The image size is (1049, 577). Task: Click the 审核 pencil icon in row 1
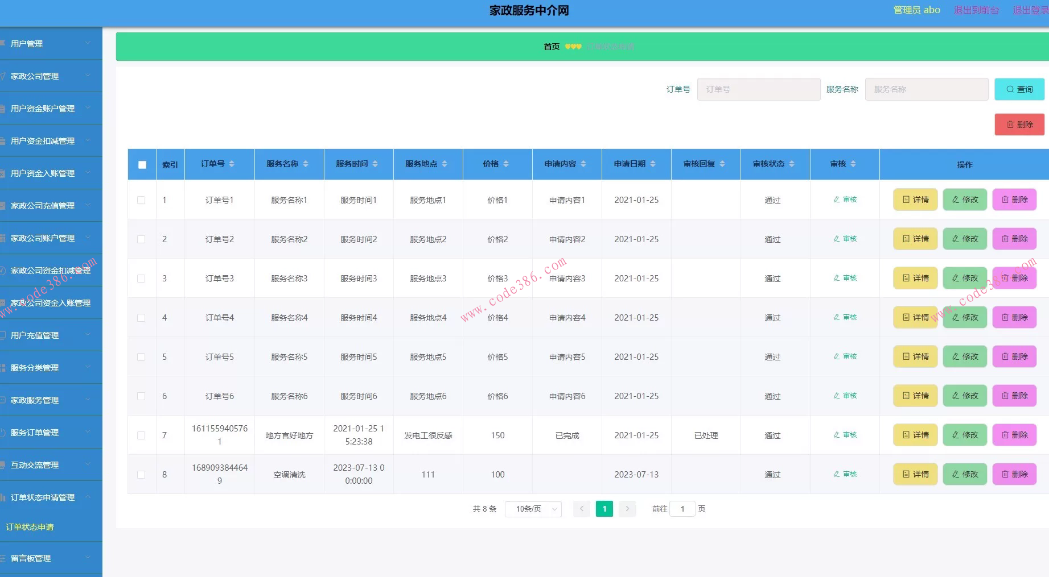click(837, 200)
